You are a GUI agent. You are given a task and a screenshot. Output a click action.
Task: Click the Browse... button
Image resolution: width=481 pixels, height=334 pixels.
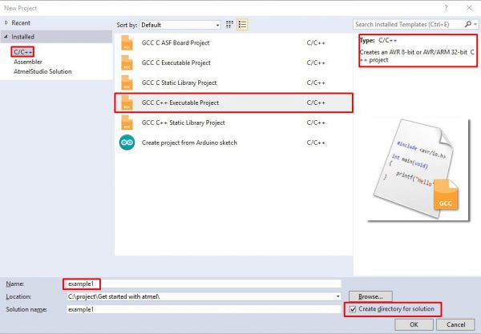(370, 296)
